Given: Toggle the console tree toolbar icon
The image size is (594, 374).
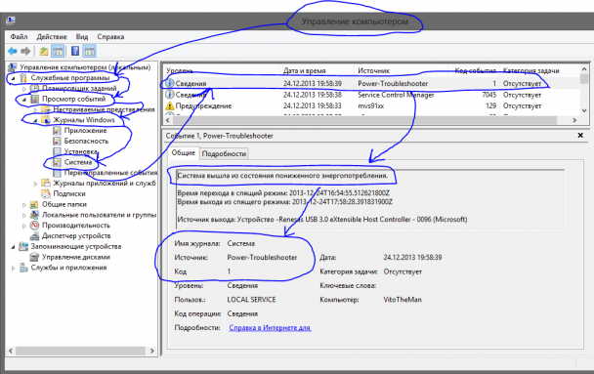Looking at the screenshot, I should [x=58, y=51].
